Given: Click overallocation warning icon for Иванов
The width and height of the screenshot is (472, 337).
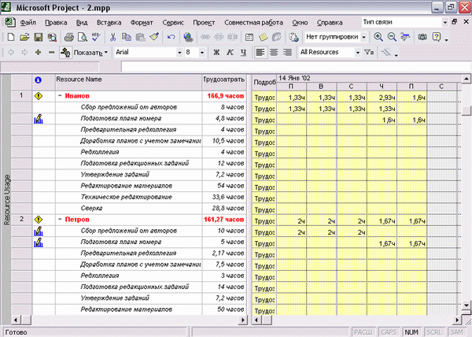Looking at the screenshot, I should click(39, 96).
